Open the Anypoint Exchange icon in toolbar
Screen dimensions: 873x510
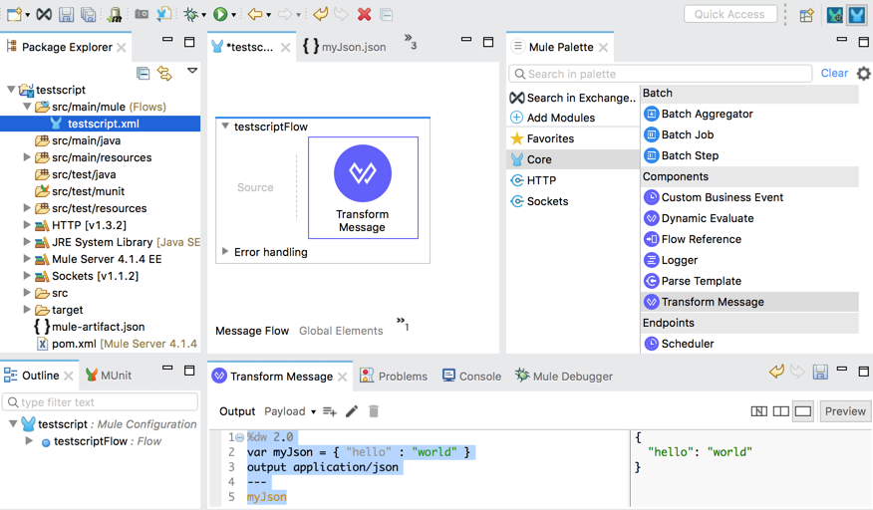click(x=44, y=15)
